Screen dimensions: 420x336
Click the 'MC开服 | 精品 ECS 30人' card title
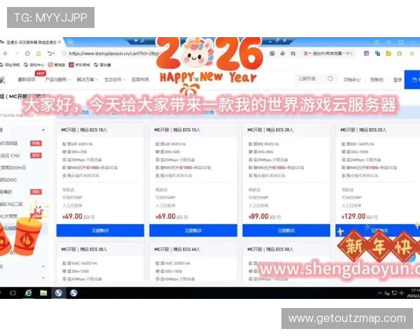pyautogui.click(x=84, y=249)
